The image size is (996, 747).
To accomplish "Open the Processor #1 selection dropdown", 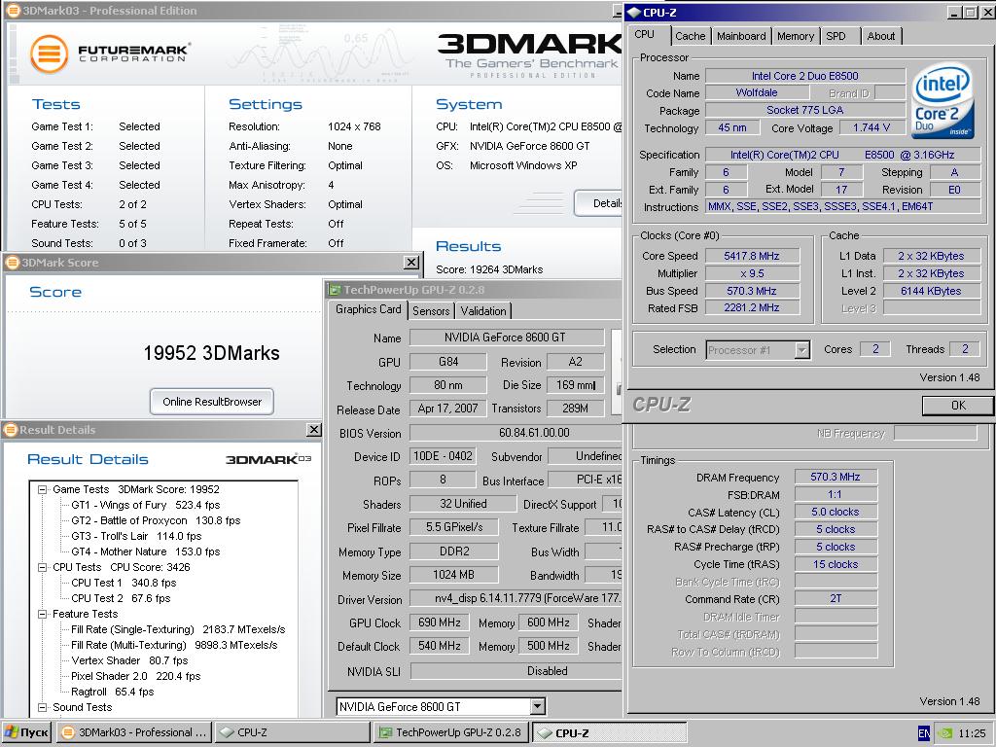I will click(x=802, y=350).
